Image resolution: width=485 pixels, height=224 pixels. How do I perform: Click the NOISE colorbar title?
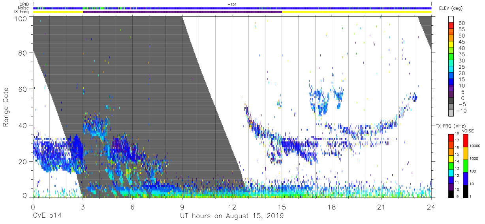click(468, 130)
